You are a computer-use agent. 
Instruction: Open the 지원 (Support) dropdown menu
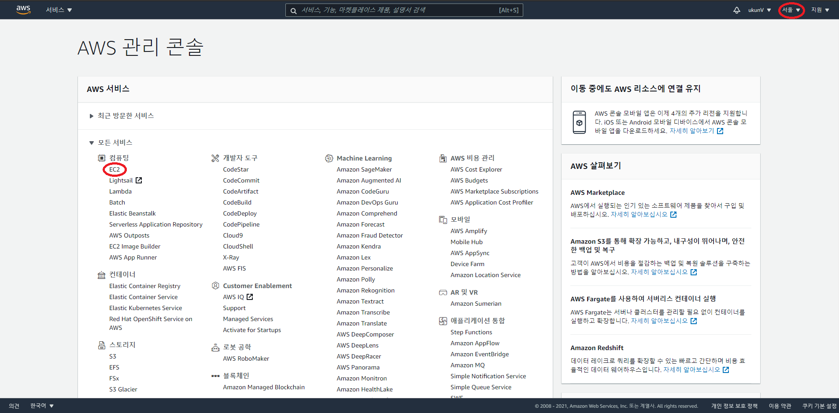click(820, 10)
